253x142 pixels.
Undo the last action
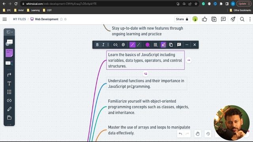pyautogui.click(x=180, y=134)
